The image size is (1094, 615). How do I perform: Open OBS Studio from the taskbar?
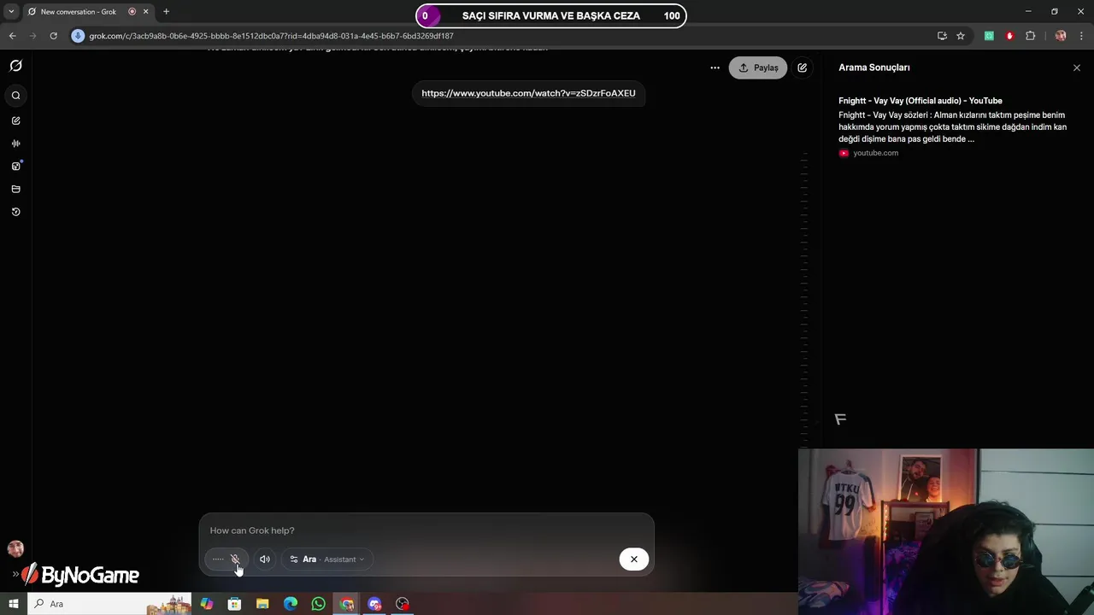403,604
